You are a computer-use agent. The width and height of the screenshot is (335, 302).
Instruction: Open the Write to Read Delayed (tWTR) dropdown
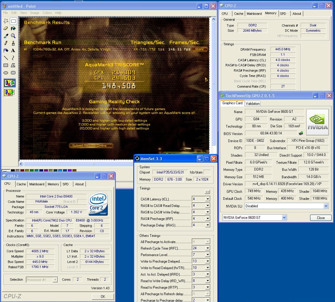click(207, 268)
